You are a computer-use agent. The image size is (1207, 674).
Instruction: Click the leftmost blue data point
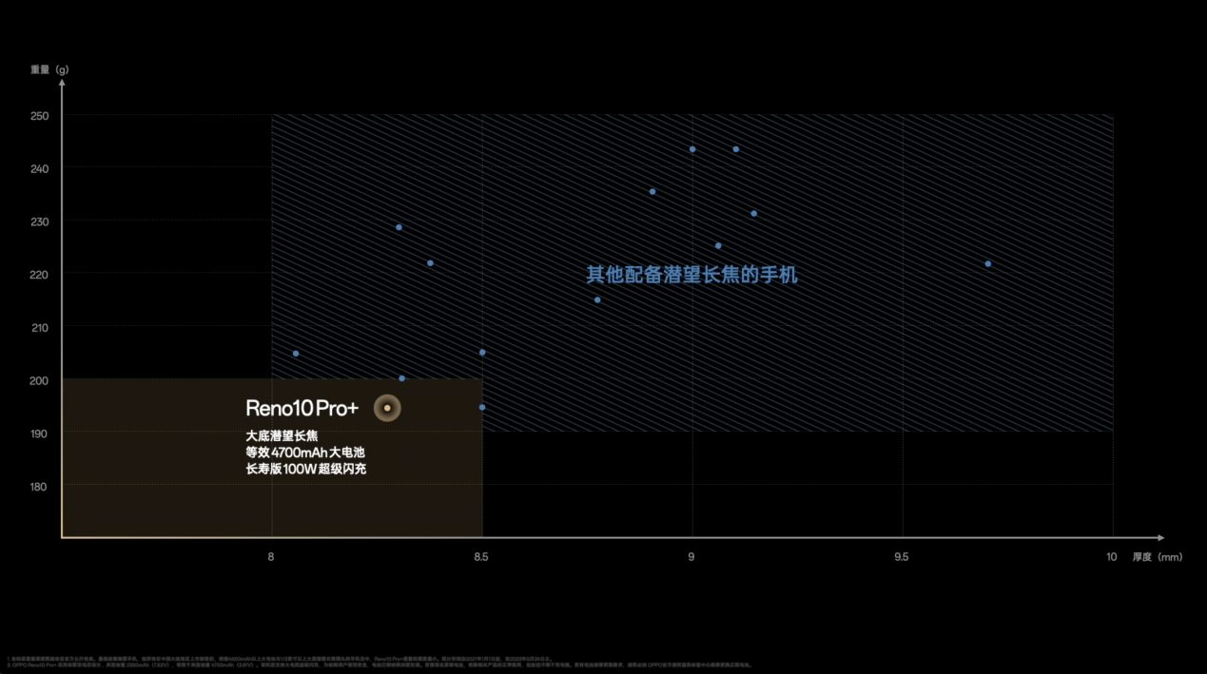pos(296,354)
